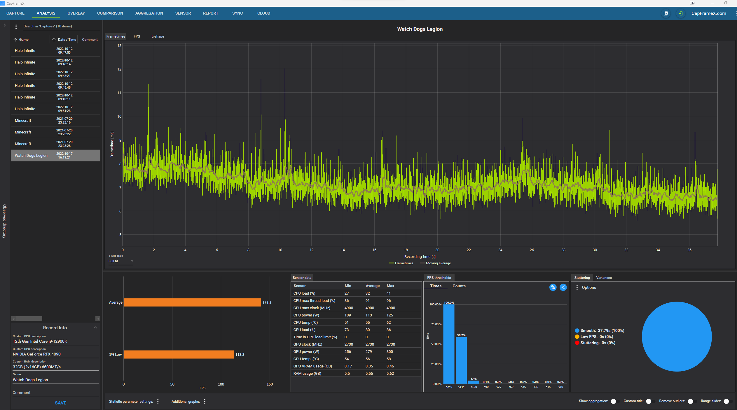The height and width of the screenshot is (410, 737).
Task: Switch the graph to FPS tab
Action: tap(137, 36)
